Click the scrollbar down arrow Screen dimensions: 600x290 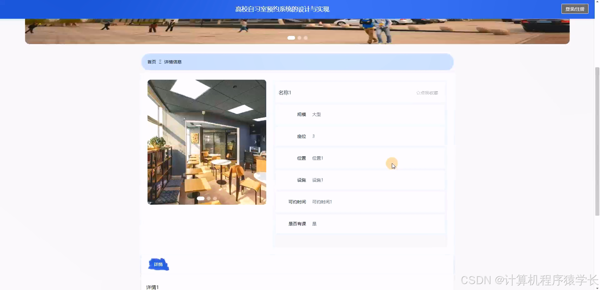pos(597,288)
